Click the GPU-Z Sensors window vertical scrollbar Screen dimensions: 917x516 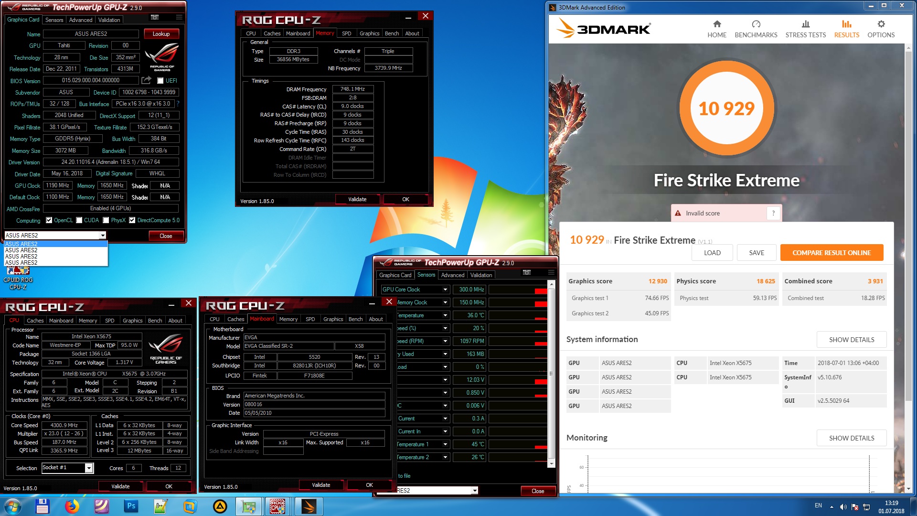(552, 374)
